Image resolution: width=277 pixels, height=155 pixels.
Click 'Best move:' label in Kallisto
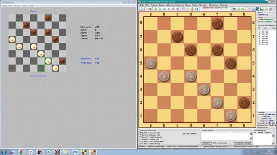click(86, 27)
